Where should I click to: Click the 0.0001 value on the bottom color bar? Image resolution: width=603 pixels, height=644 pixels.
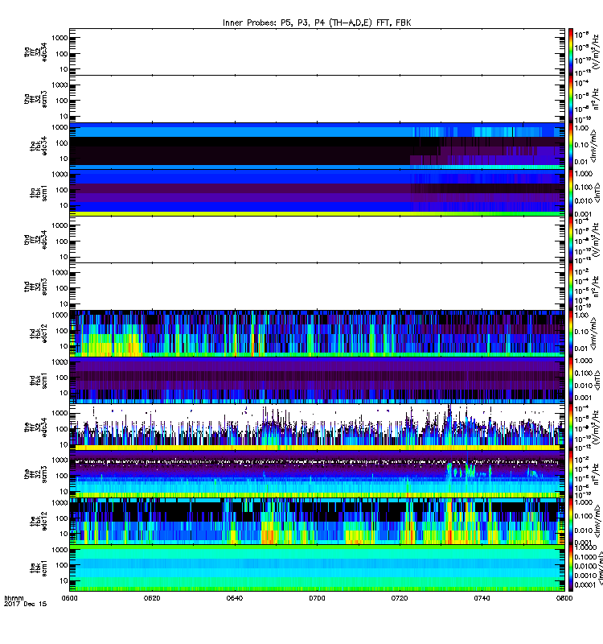(x=585, y=584)
